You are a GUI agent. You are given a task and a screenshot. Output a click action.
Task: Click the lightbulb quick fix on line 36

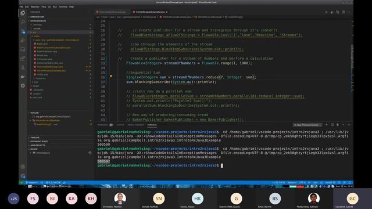click(110, 77)
